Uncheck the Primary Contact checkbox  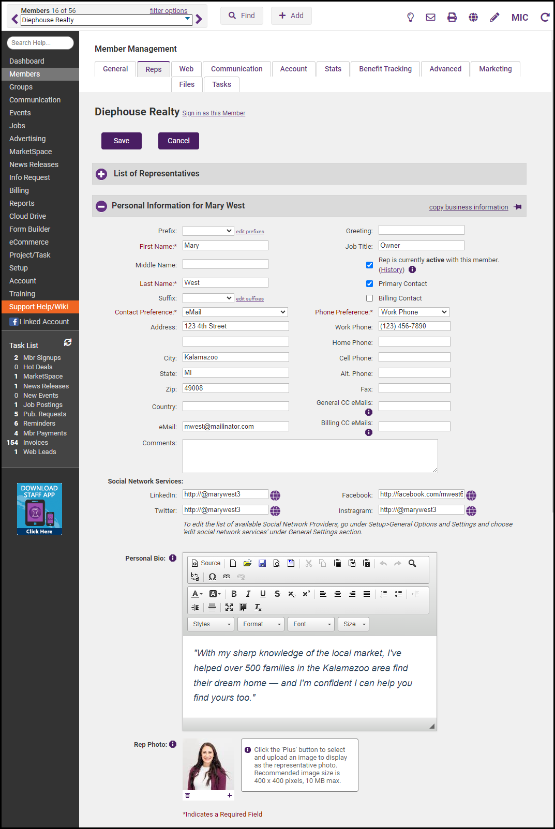369,284
